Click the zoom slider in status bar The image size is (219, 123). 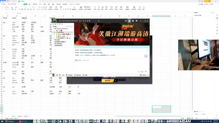point(208,118)
